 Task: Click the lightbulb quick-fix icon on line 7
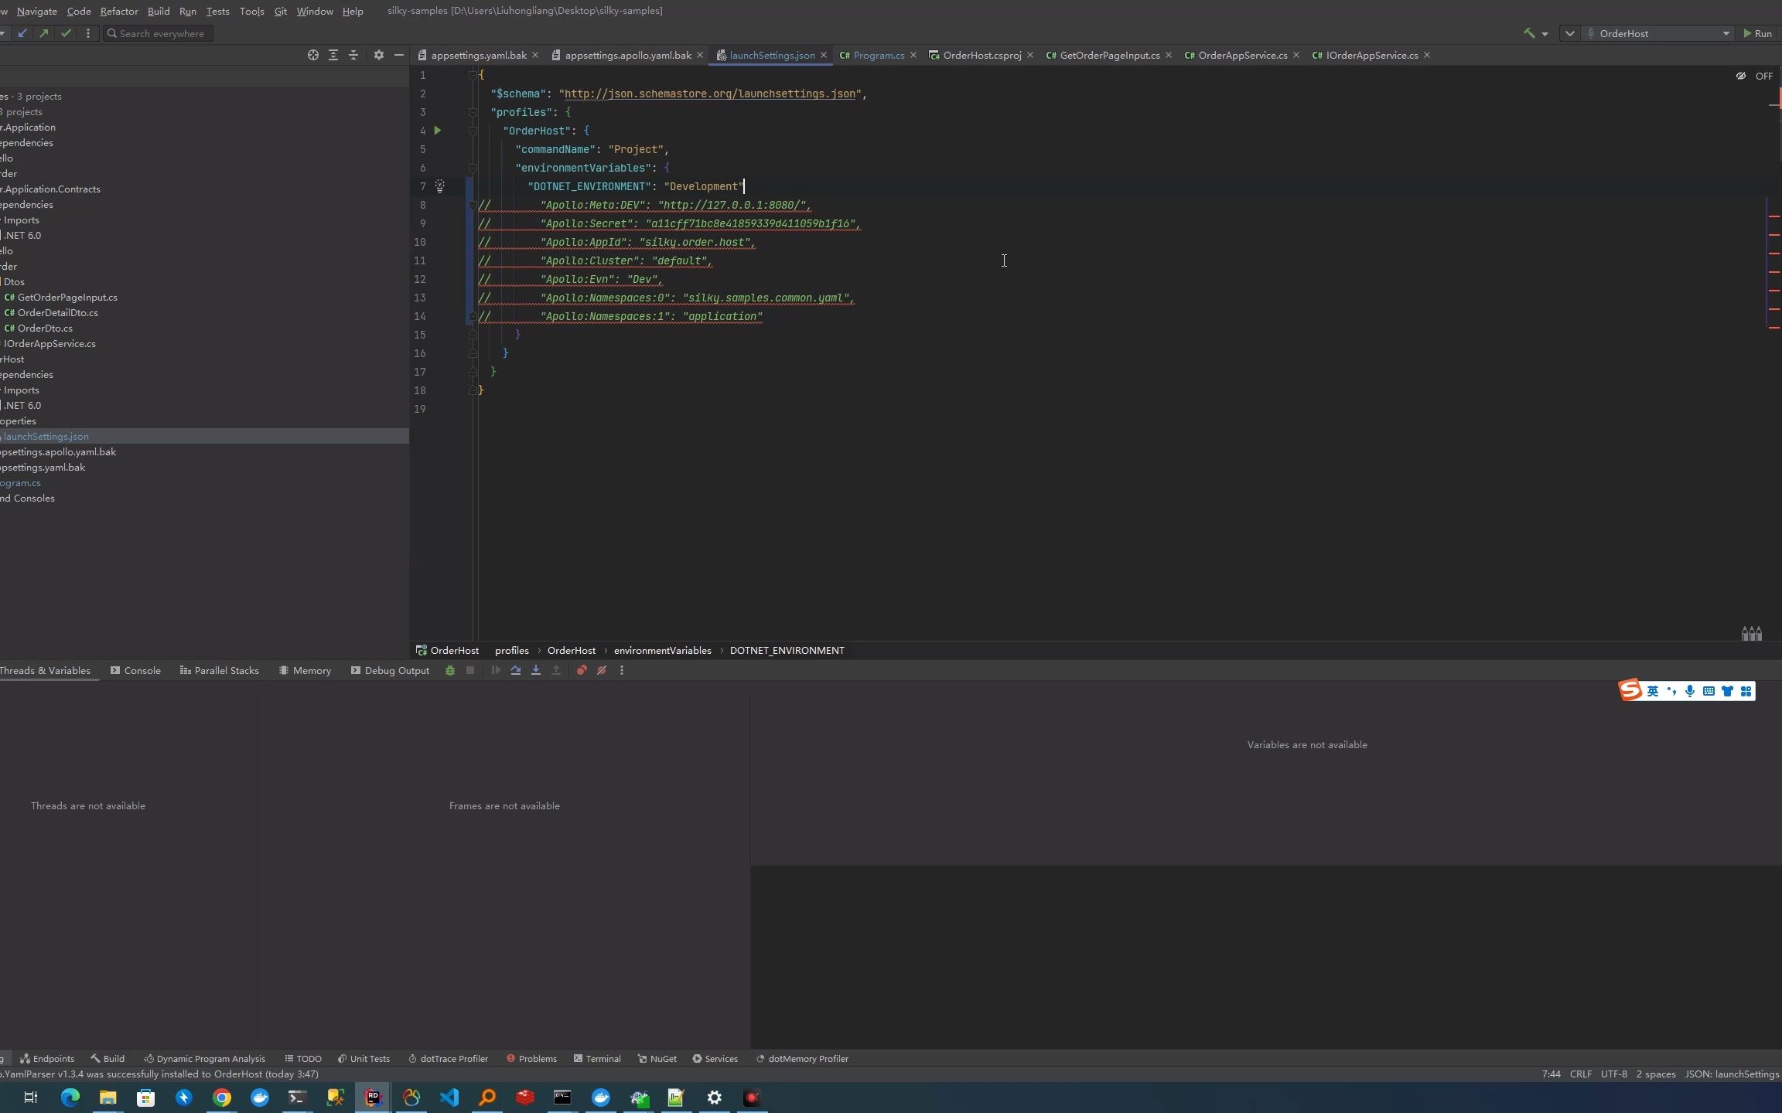tap(439, 186)
